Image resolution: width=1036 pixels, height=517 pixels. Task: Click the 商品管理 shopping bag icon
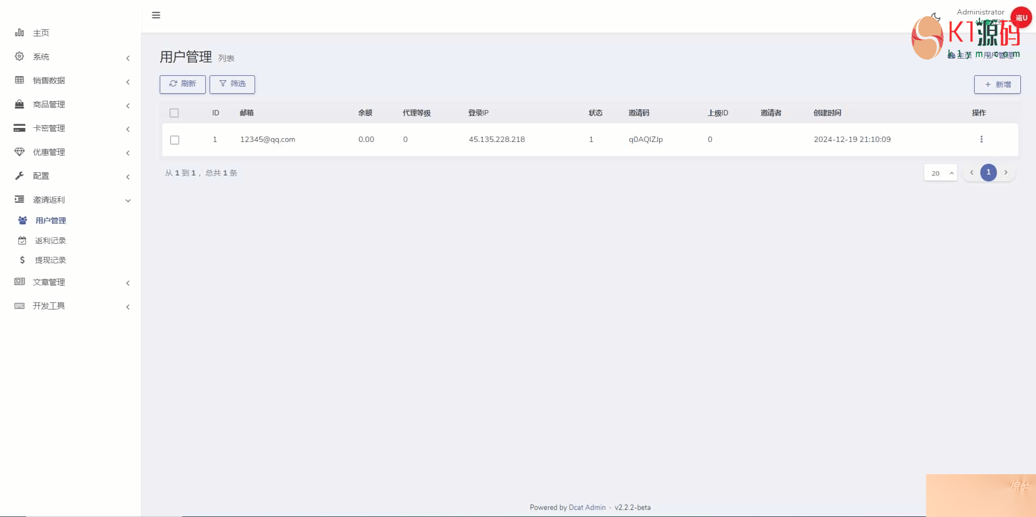point(19,104)
